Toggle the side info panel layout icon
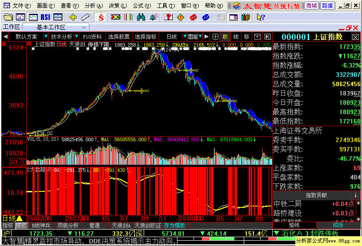Image resolution: width=362 pixels, height=246 pixels. click(233, 17)
